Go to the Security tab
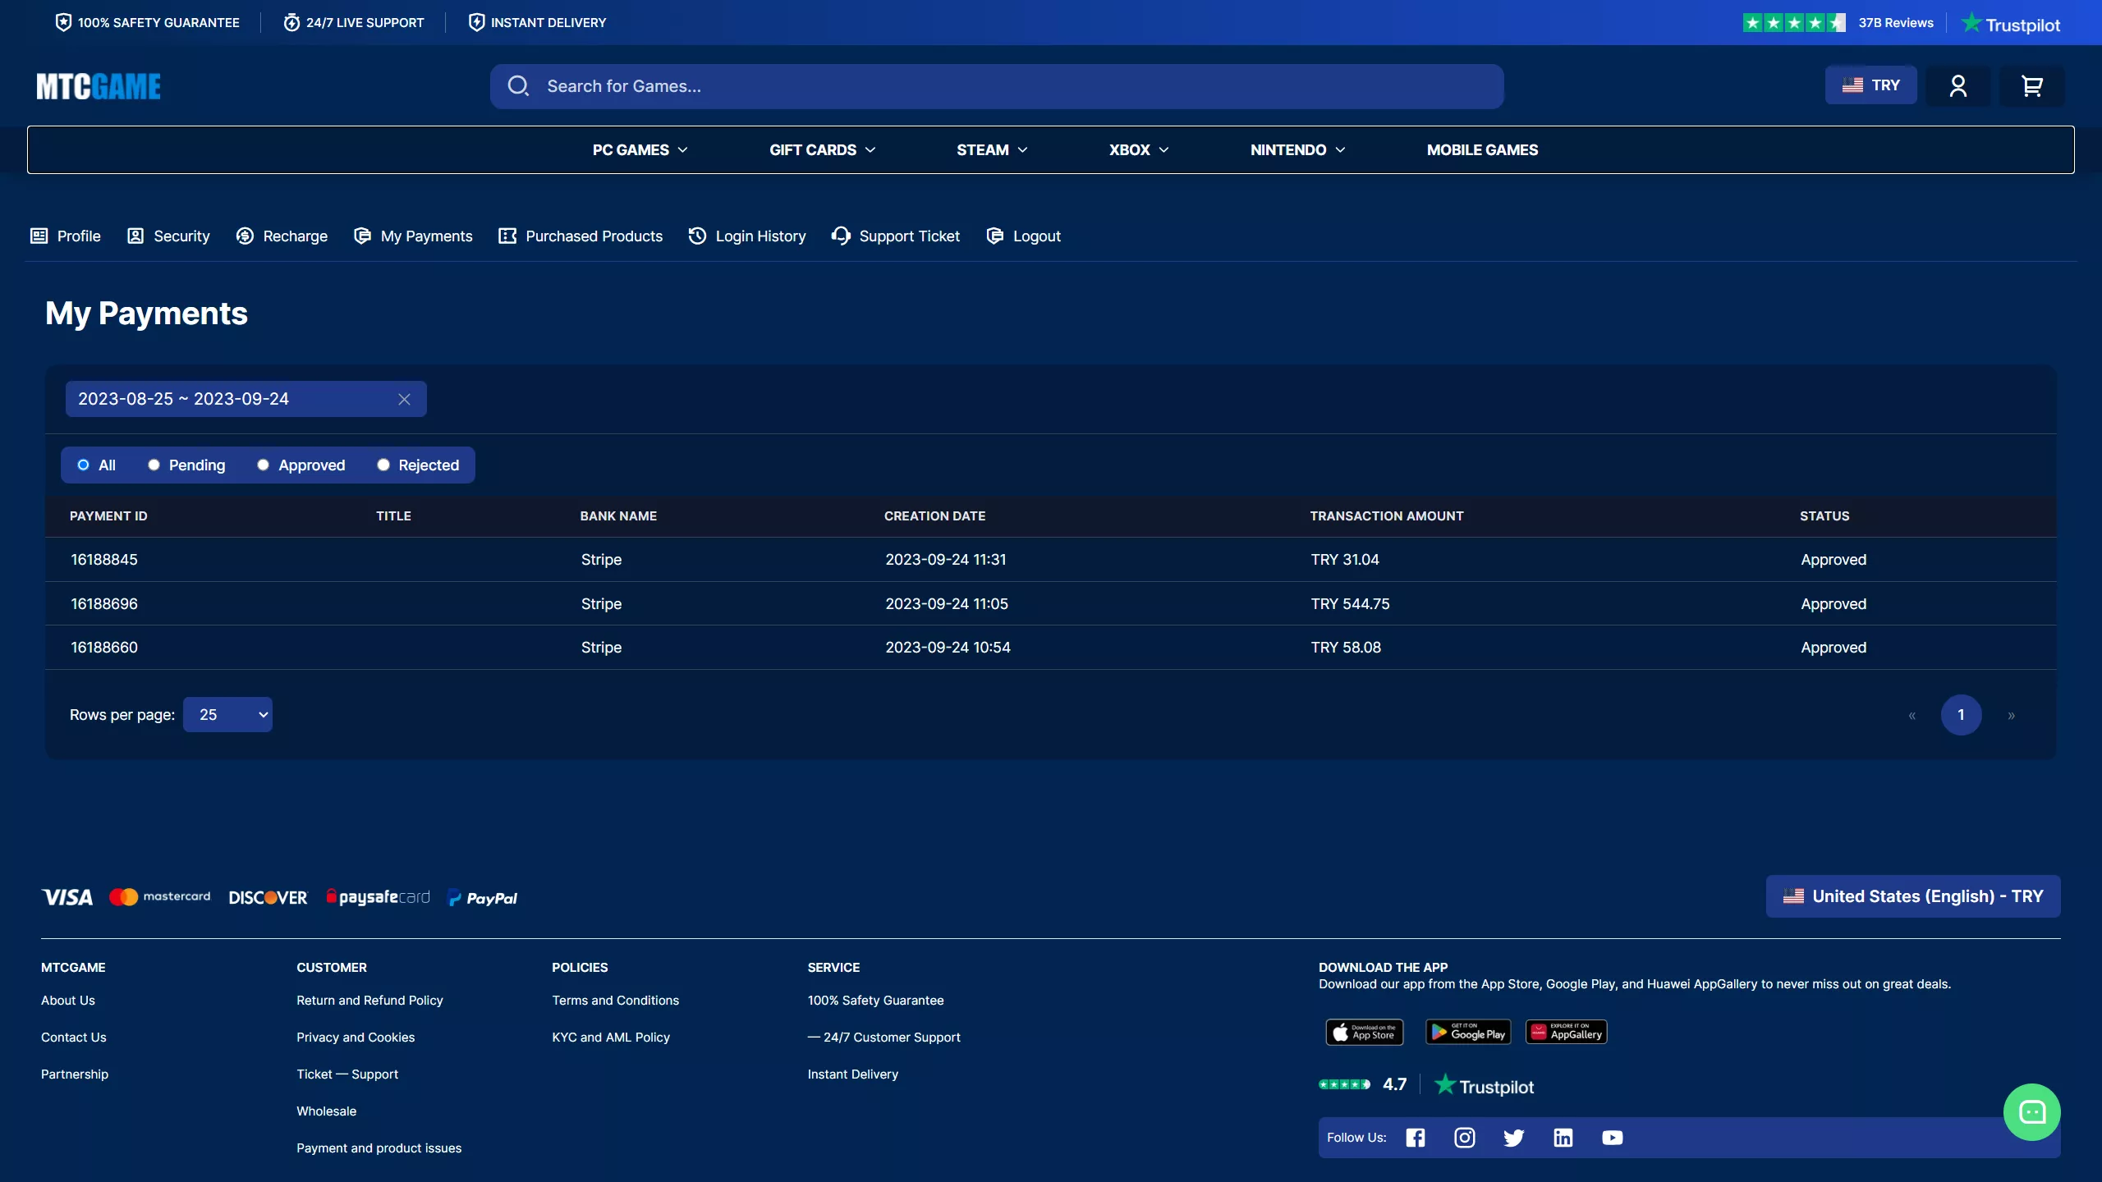 (x=168, y=236)
